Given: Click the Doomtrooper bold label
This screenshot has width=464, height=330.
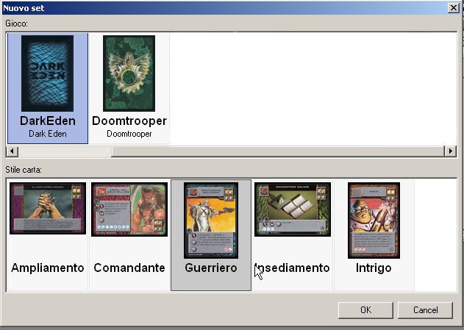Looking at the screenshot, I should tap(129, 121).
